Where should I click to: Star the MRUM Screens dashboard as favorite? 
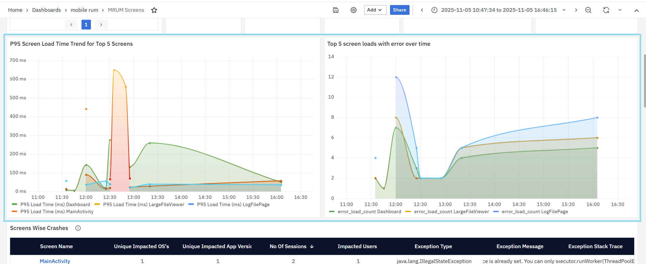(154, 10)
